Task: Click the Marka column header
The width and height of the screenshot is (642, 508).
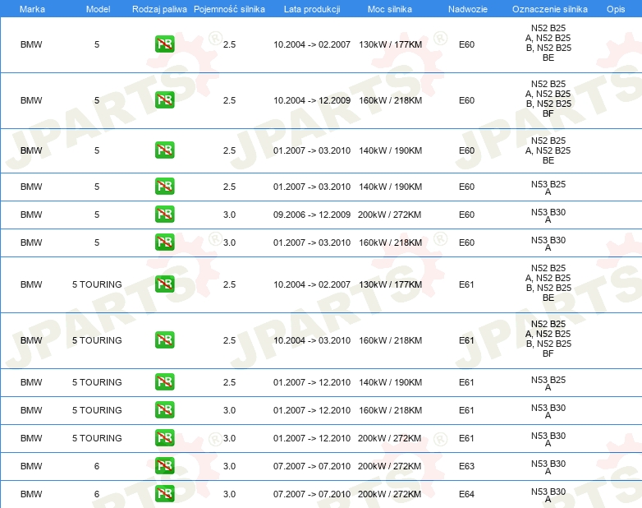Action: coord(32,9)
